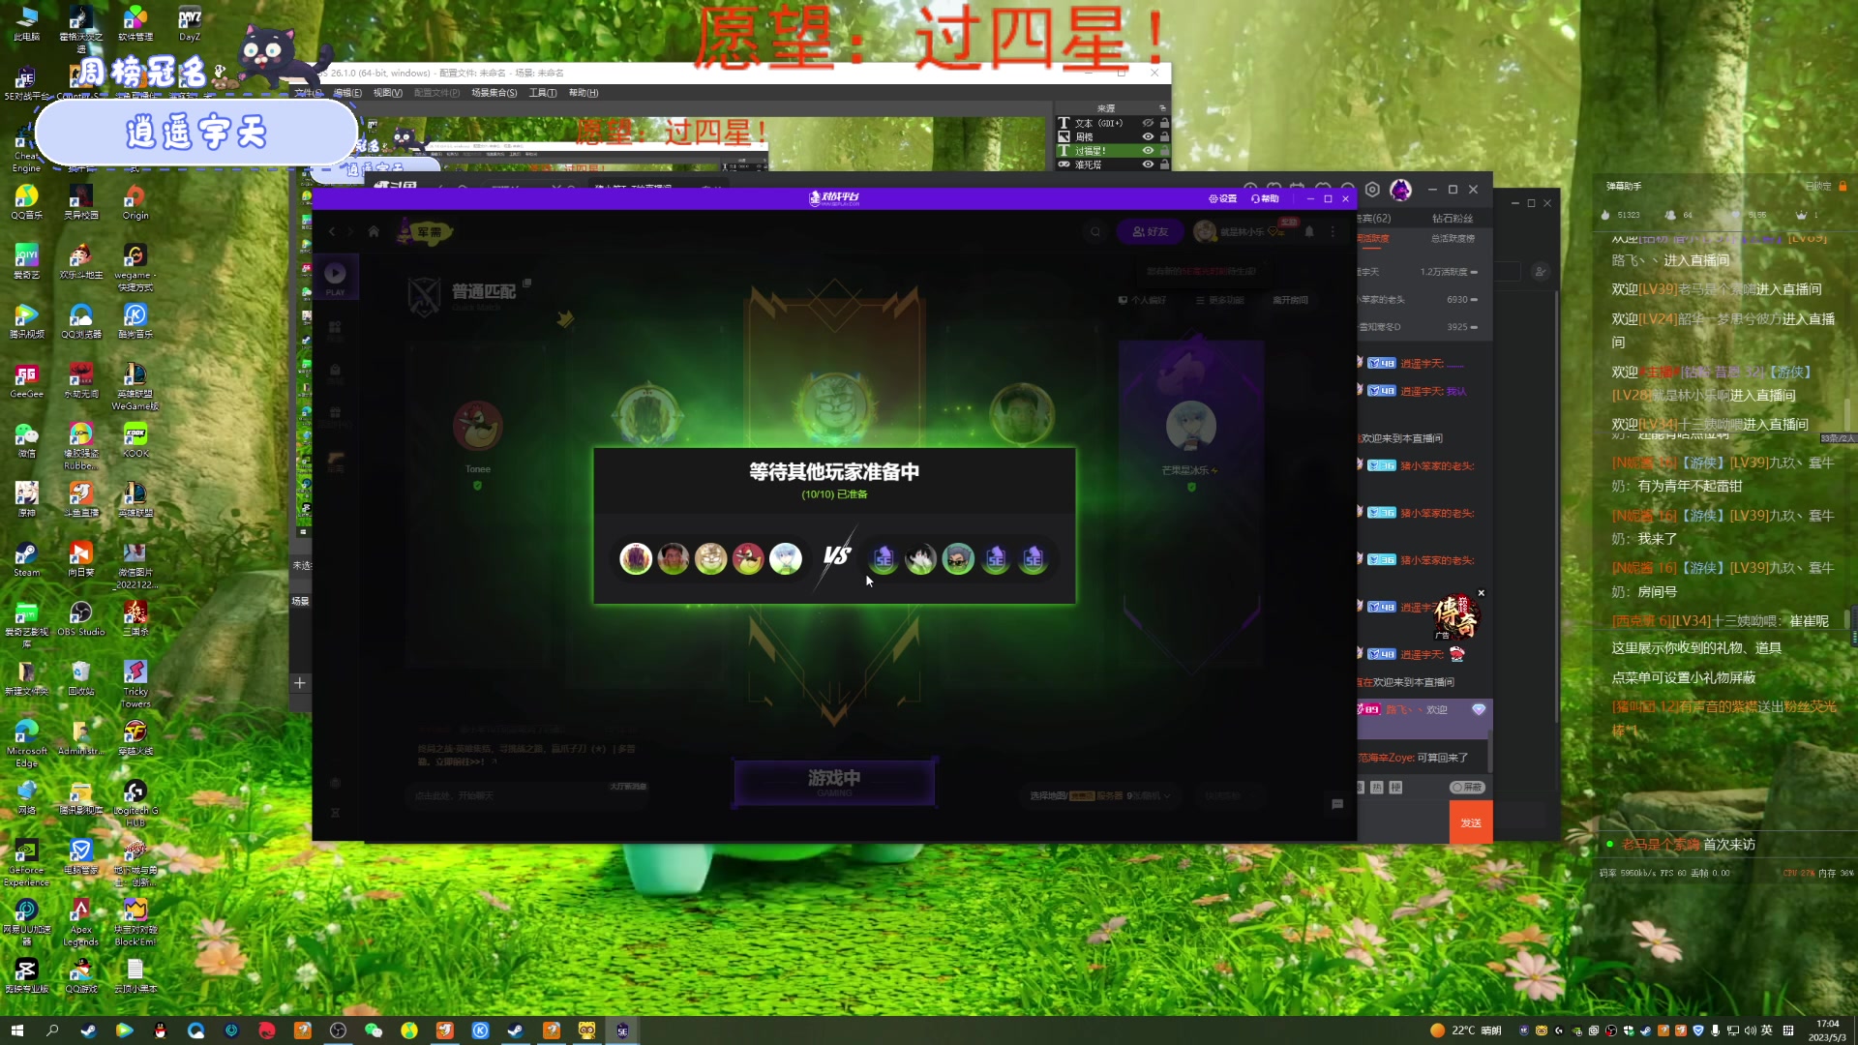Image resolution: width=1858 pixels, height=1045 pixels.
Task: Open 更多功能 more functions menu
Action: pos(1220,300)
